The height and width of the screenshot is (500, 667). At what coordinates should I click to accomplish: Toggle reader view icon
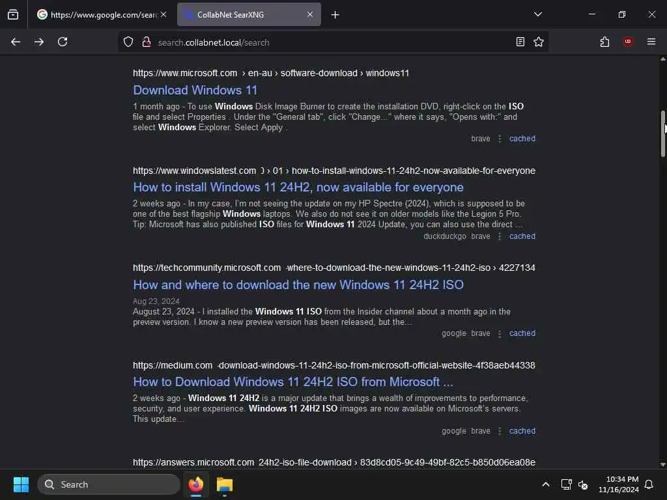click(520, 42)
